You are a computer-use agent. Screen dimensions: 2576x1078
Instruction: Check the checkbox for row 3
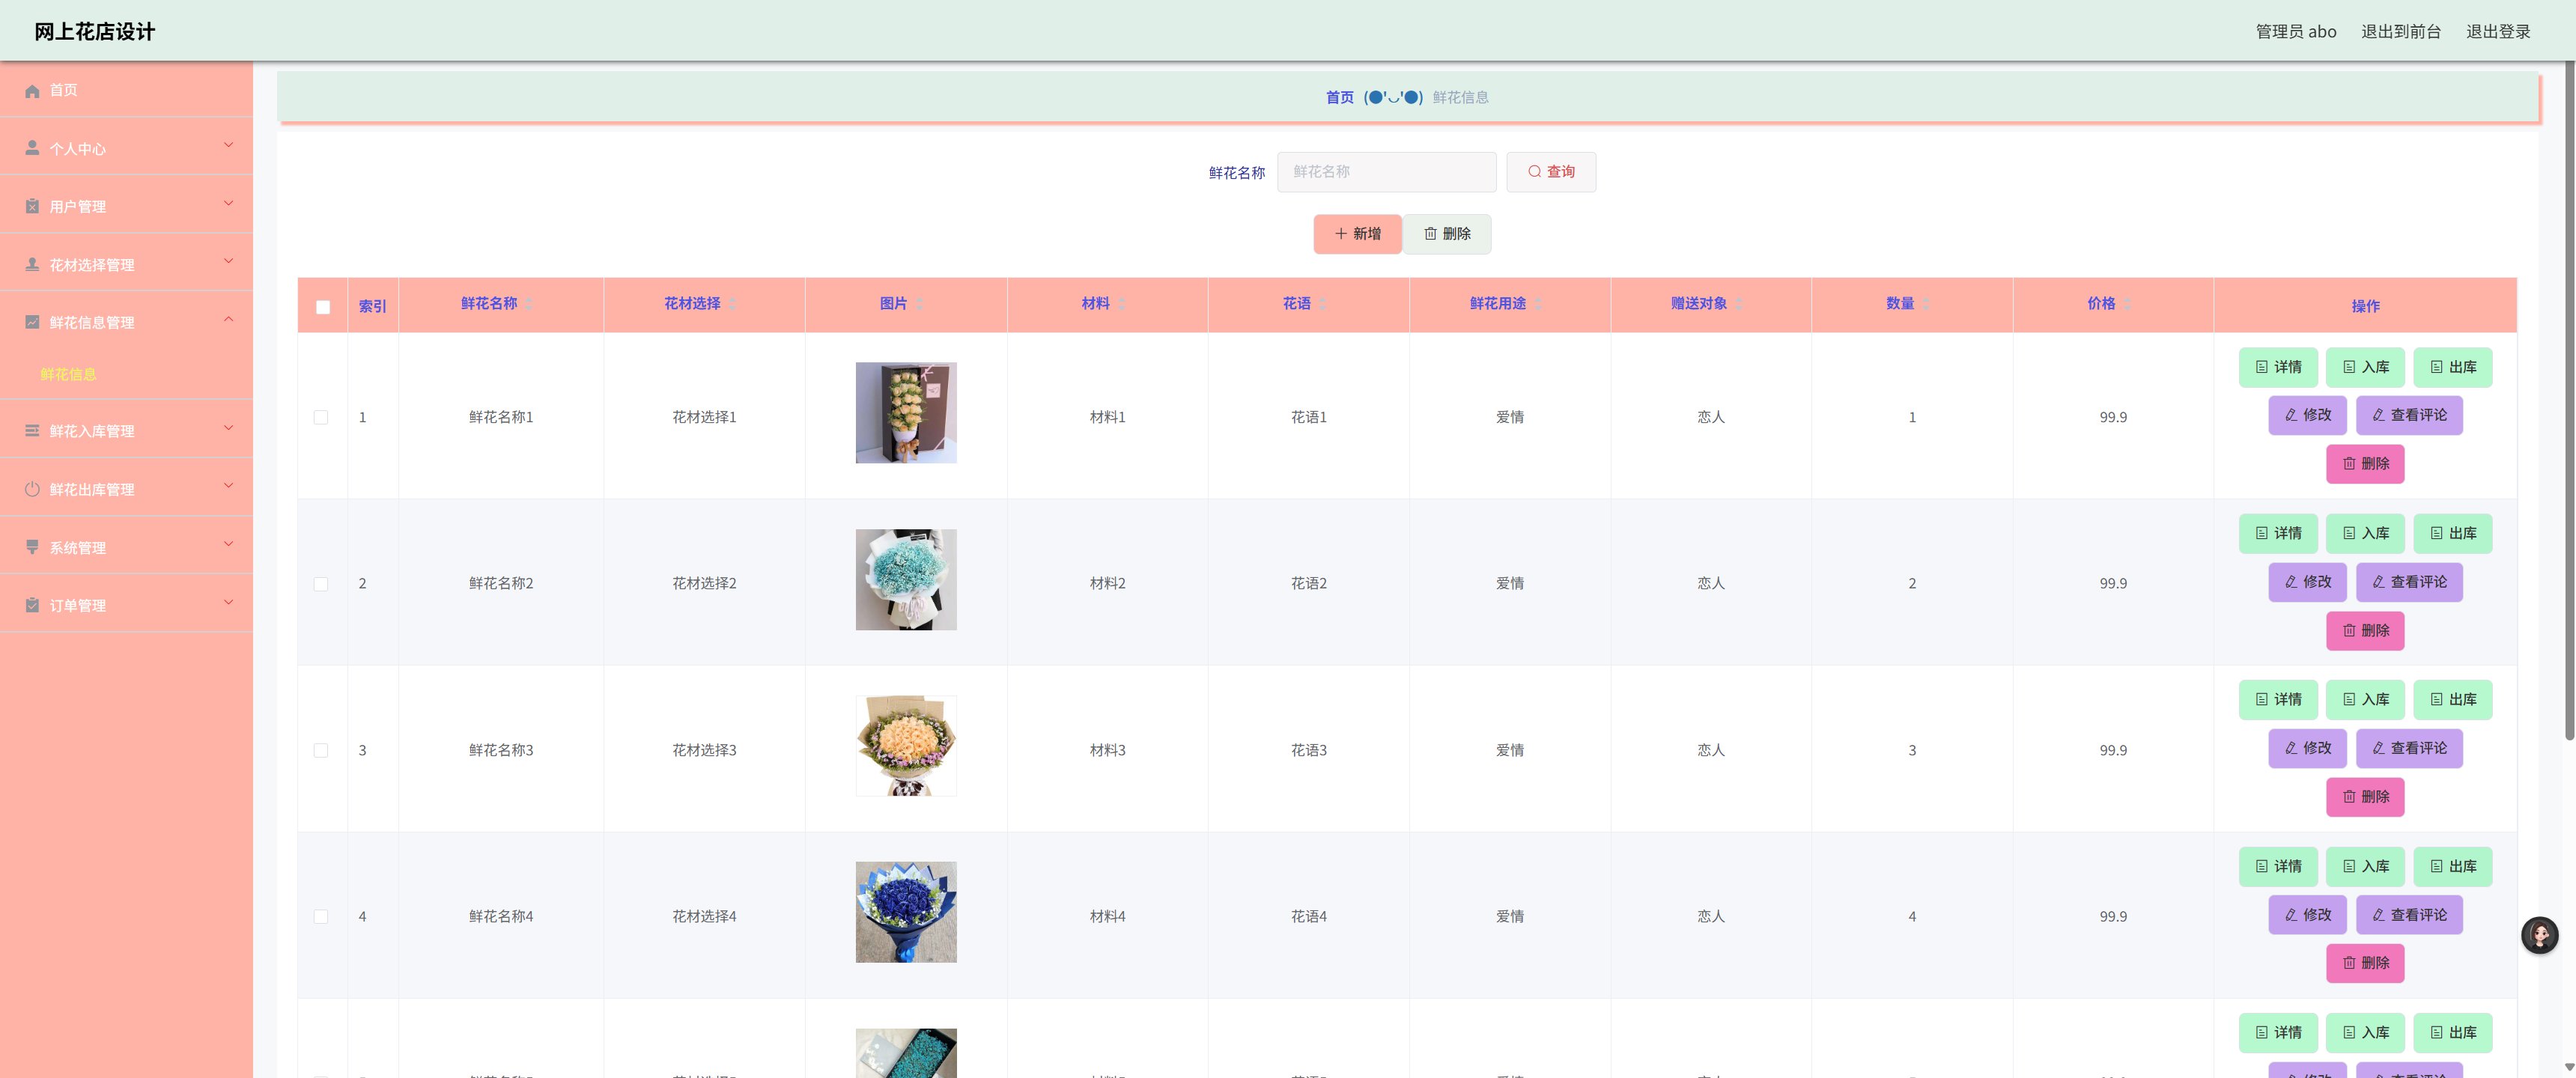321,750
